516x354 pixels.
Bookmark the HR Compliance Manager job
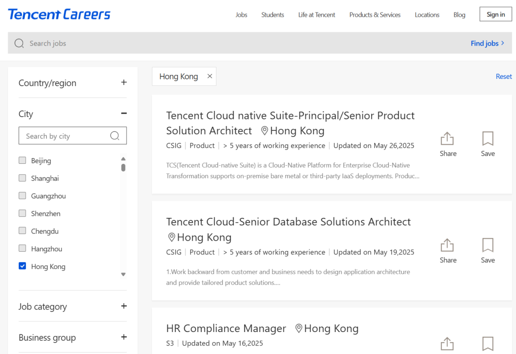pyautogui.click(x=488, y=344)
